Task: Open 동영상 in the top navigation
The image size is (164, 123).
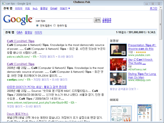Action: pos(44,8)
